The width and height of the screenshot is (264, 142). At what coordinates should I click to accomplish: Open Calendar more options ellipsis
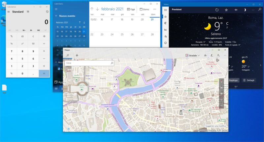pos(154,9)
